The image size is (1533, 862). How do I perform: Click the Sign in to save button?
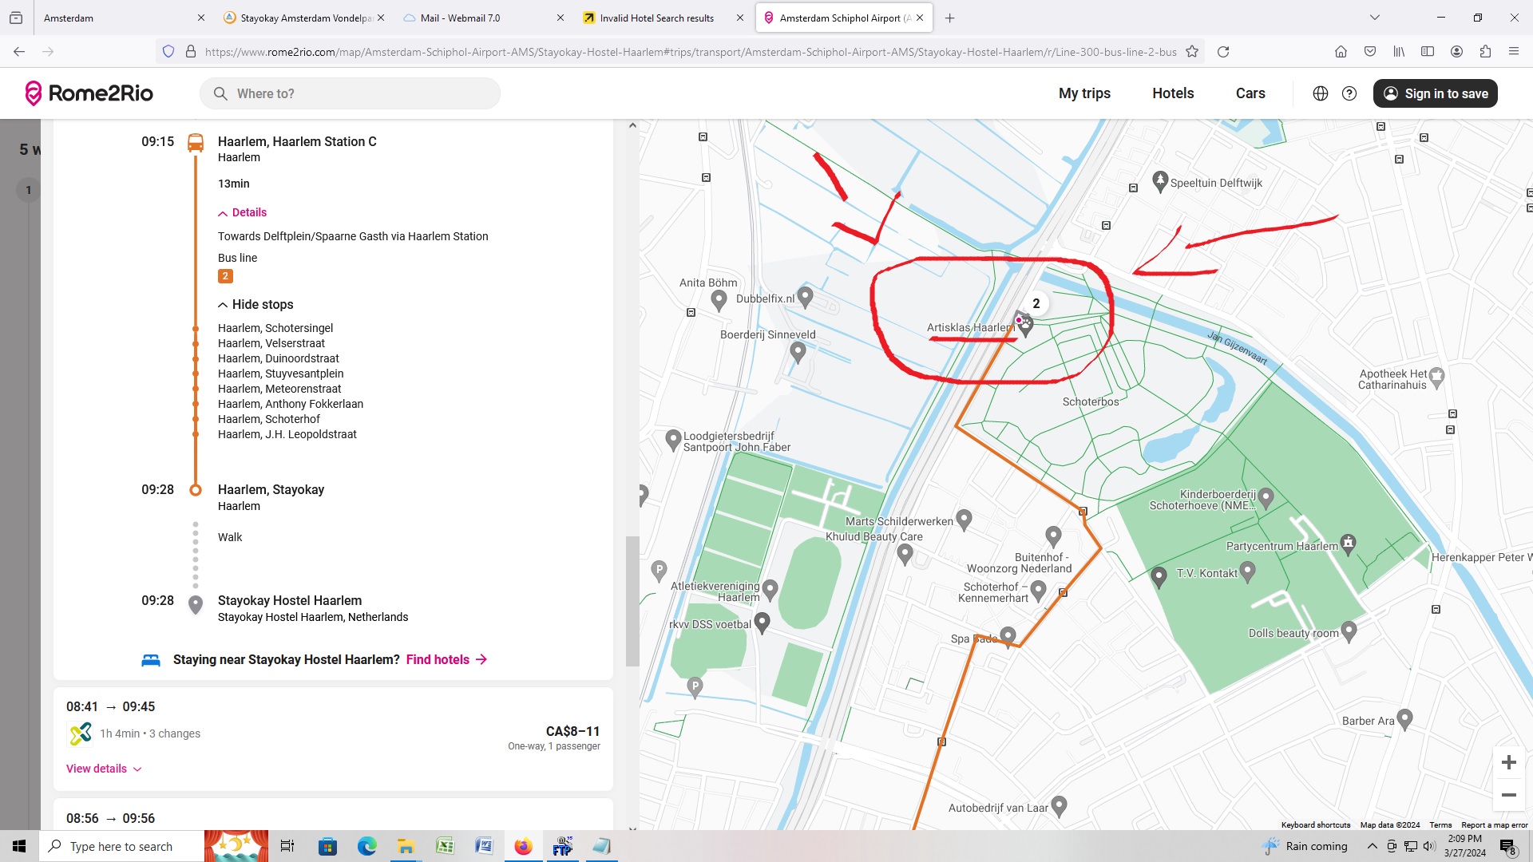tap(1436, 93)
